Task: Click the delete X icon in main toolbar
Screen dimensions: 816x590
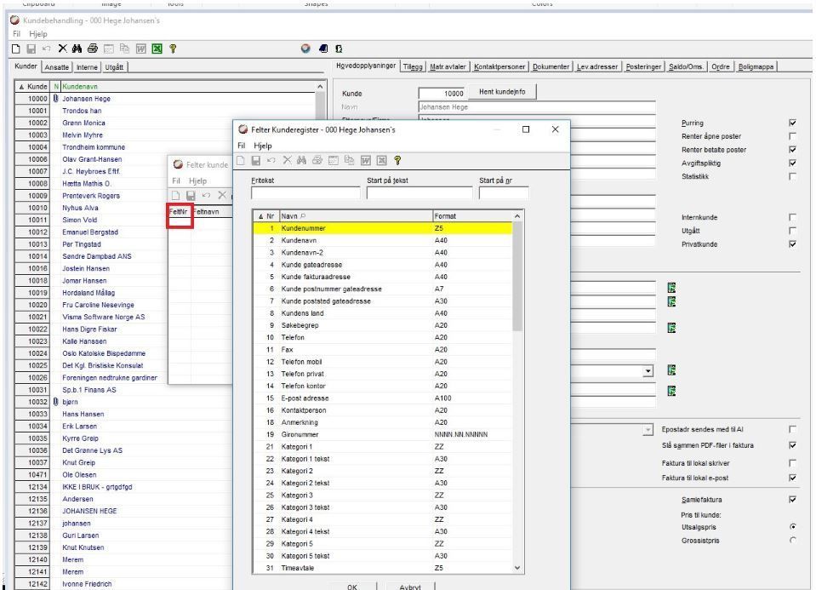Action: pyautogui.click(x=62, y=49)
